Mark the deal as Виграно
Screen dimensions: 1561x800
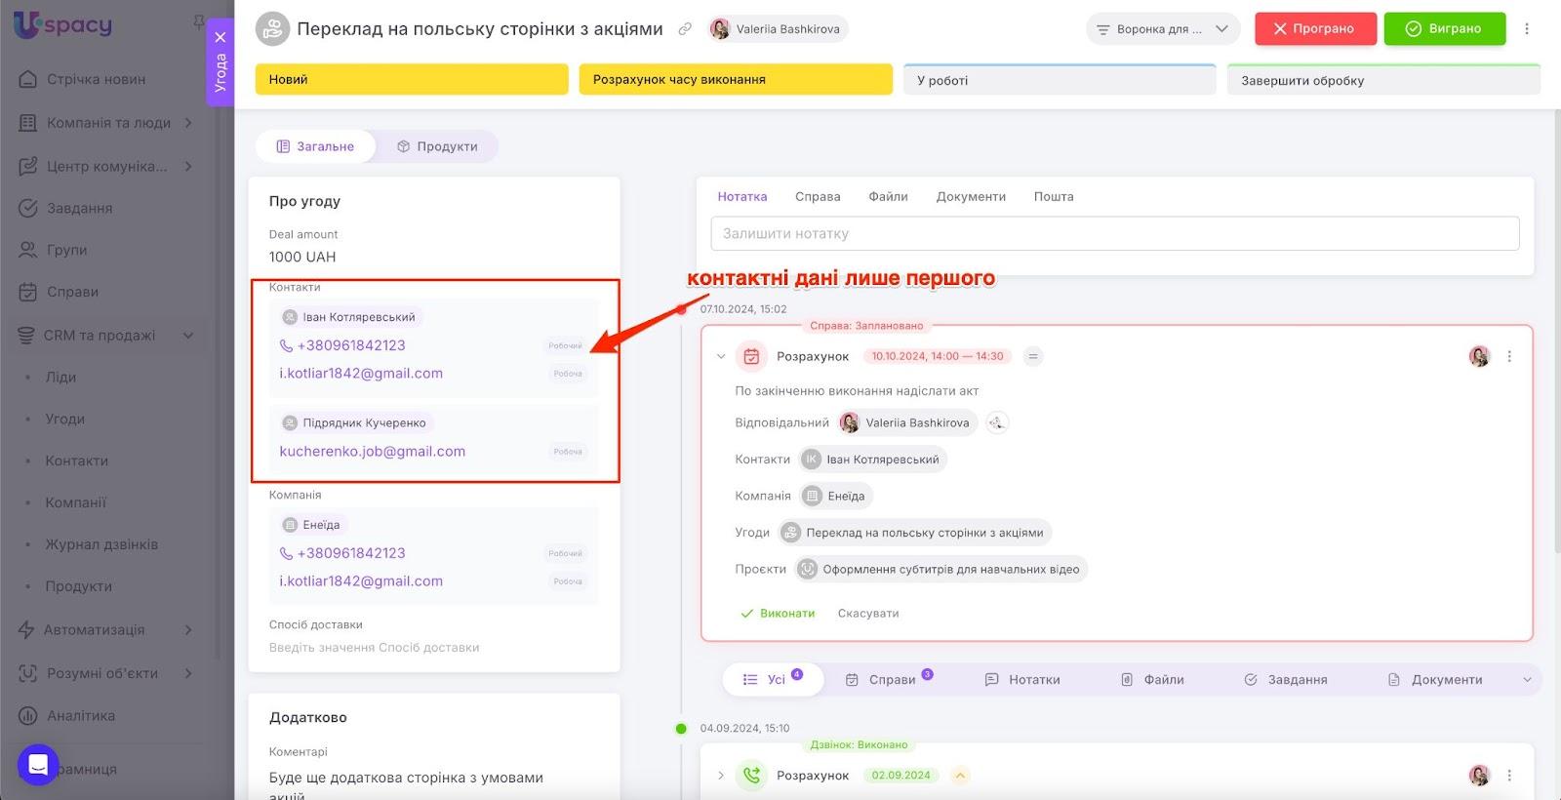[x=1444, y=29]
